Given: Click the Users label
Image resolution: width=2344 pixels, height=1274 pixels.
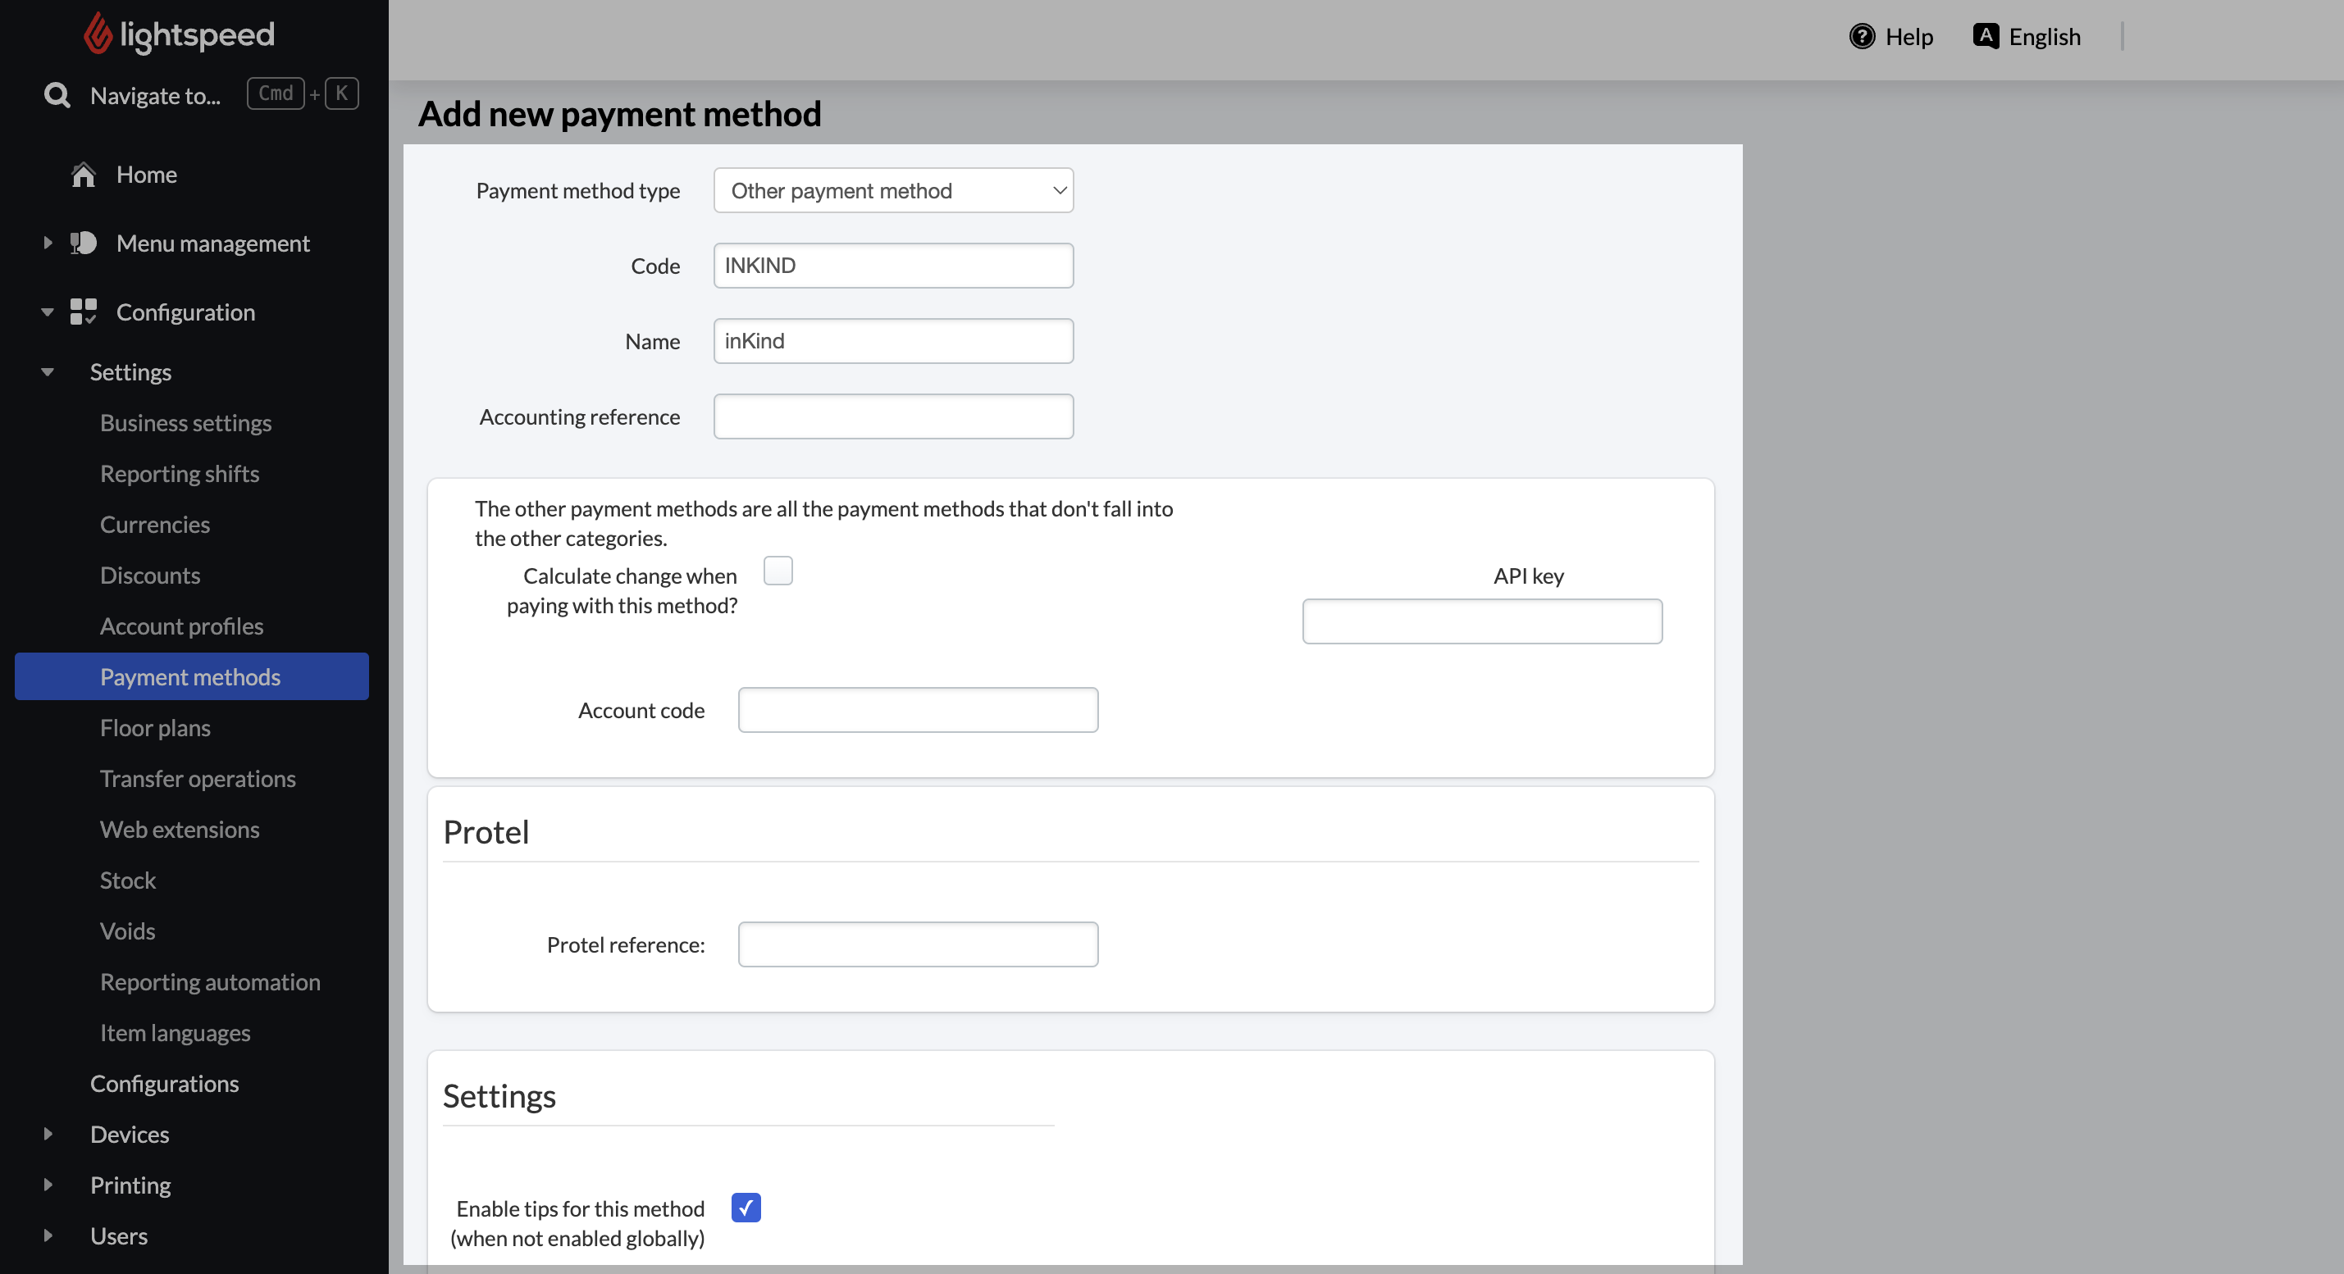Looking at the screenshot, I should point(118,1235).
